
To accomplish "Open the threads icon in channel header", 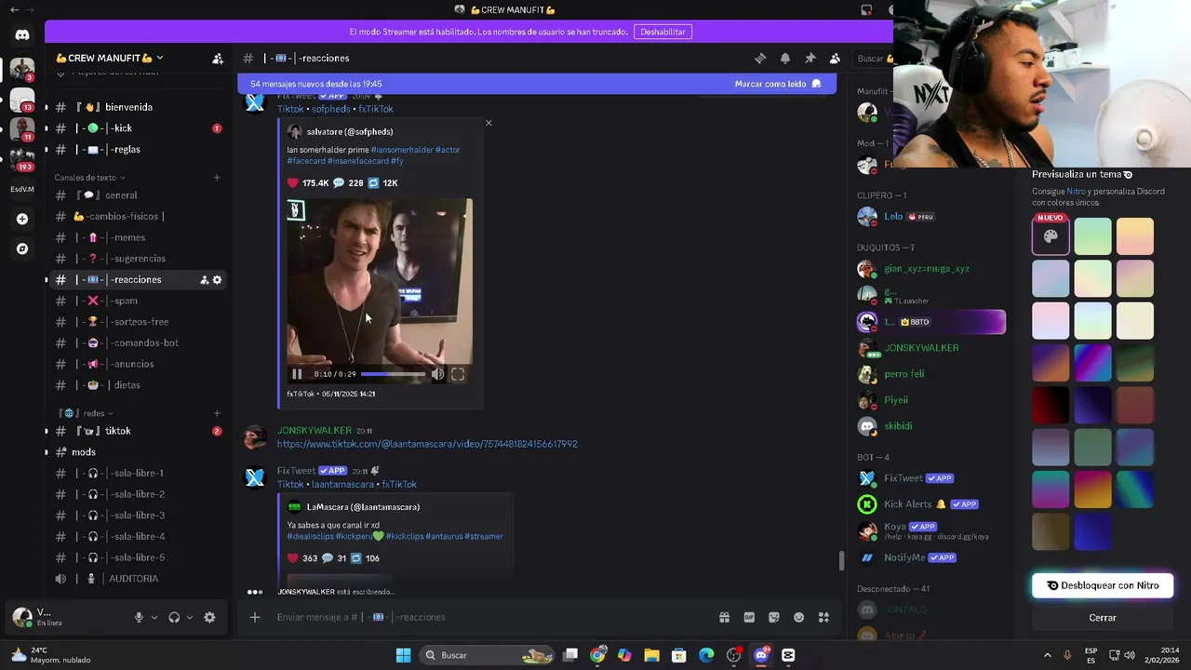I will (x=760, y=59).
